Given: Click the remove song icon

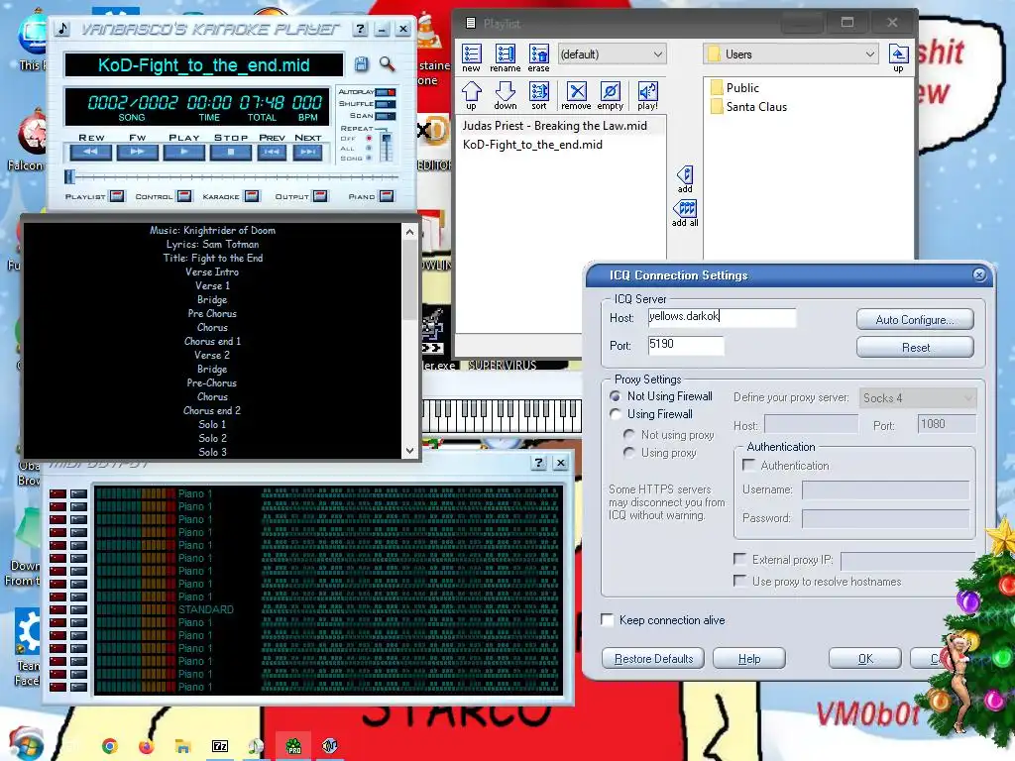Looking at the screenshot, I should tap(576, 95).
